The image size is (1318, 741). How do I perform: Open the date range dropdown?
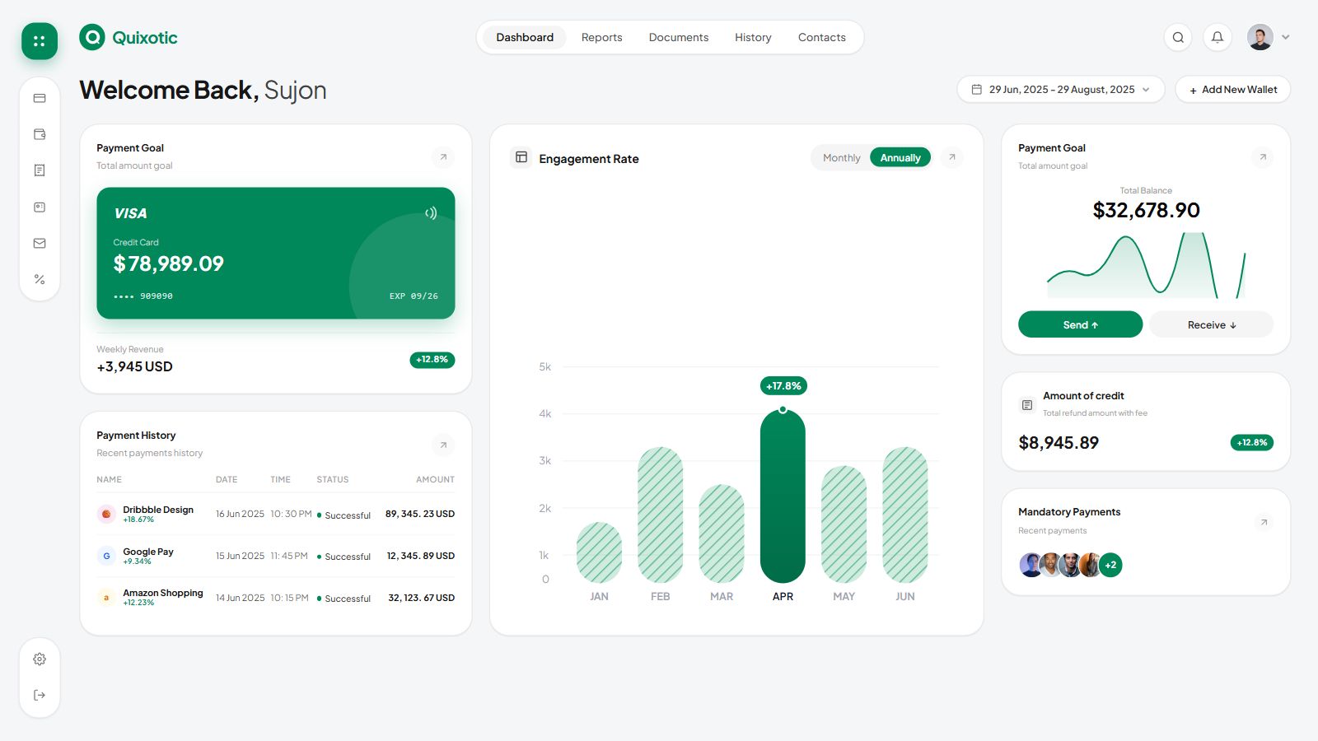point(1061,90)
